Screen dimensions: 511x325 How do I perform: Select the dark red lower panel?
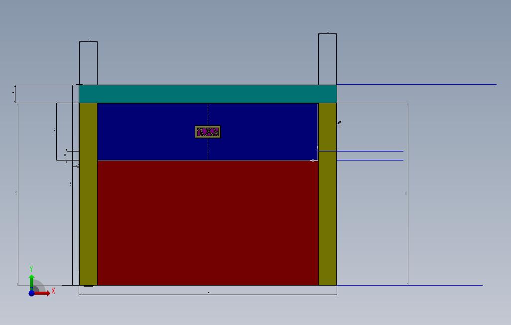(208, 223)
